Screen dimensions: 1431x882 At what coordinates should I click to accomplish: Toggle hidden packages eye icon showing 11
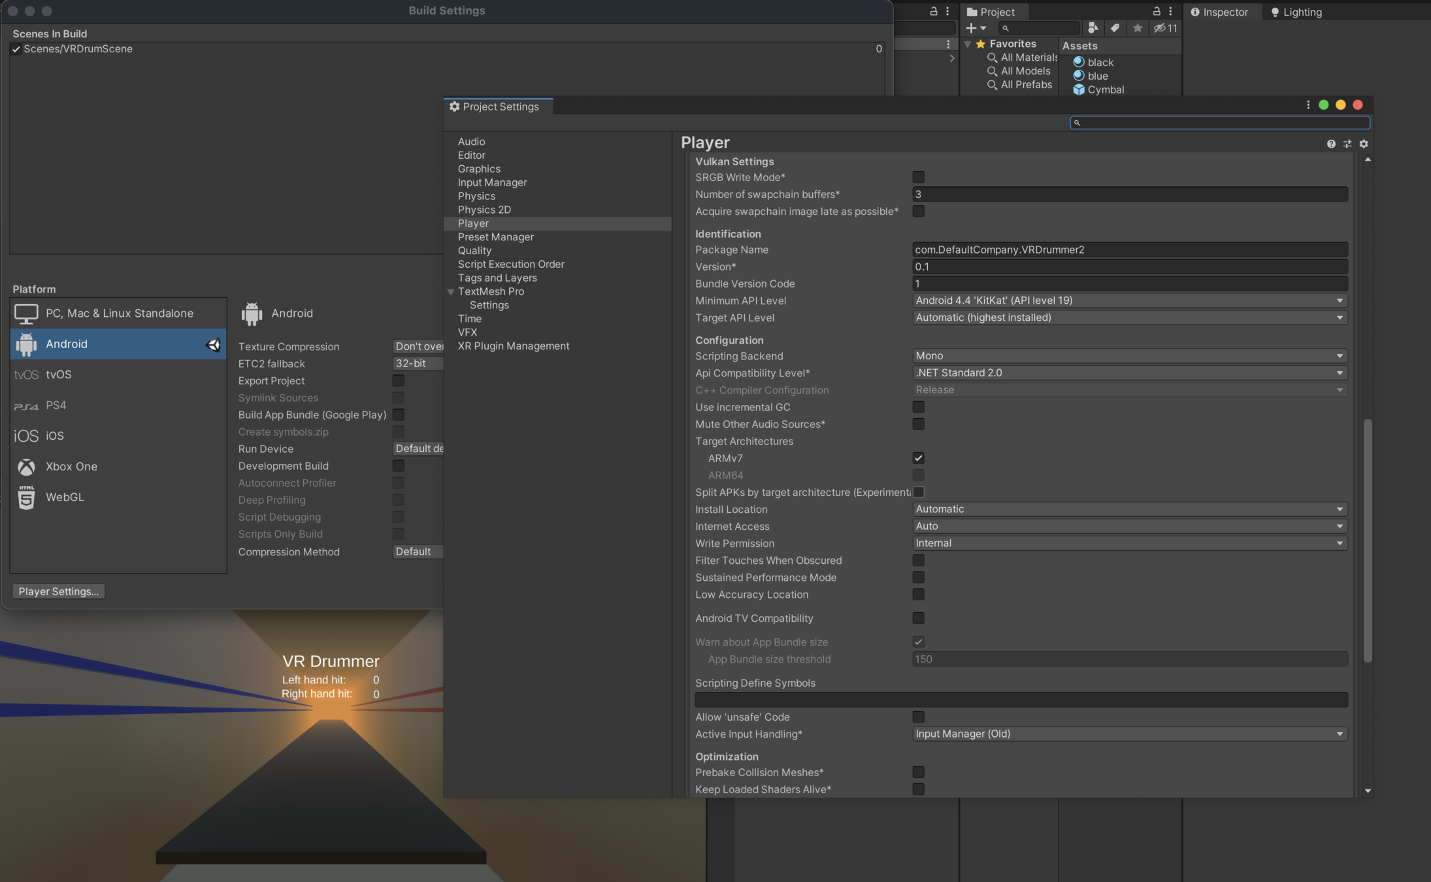(x=1165, y=28)
